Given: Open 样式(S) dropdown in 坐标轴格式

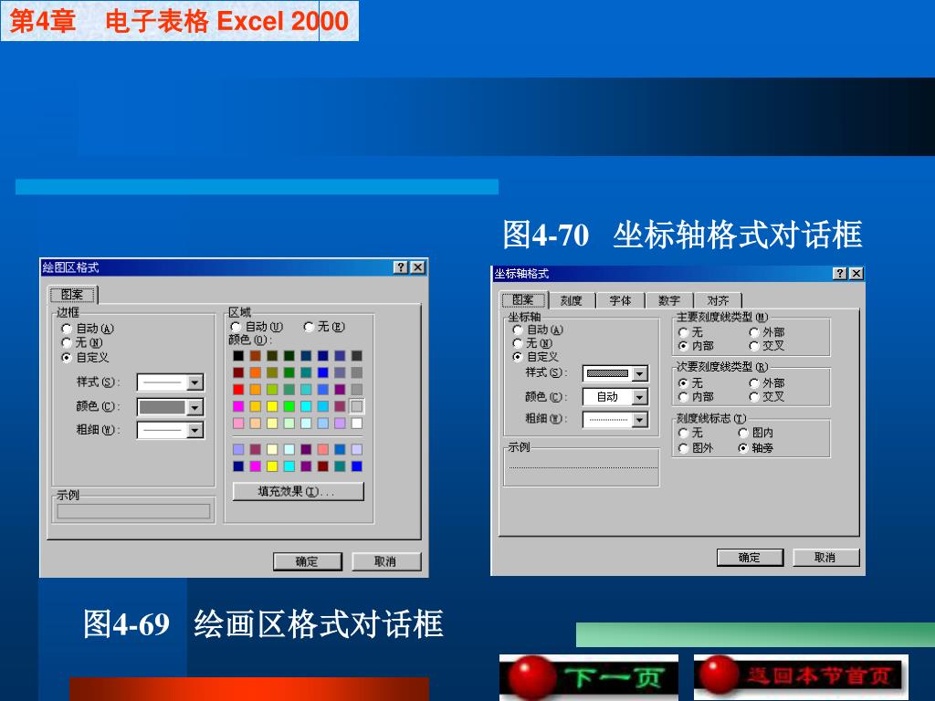Looking at the screenshot, I should (x=640, y=373).
